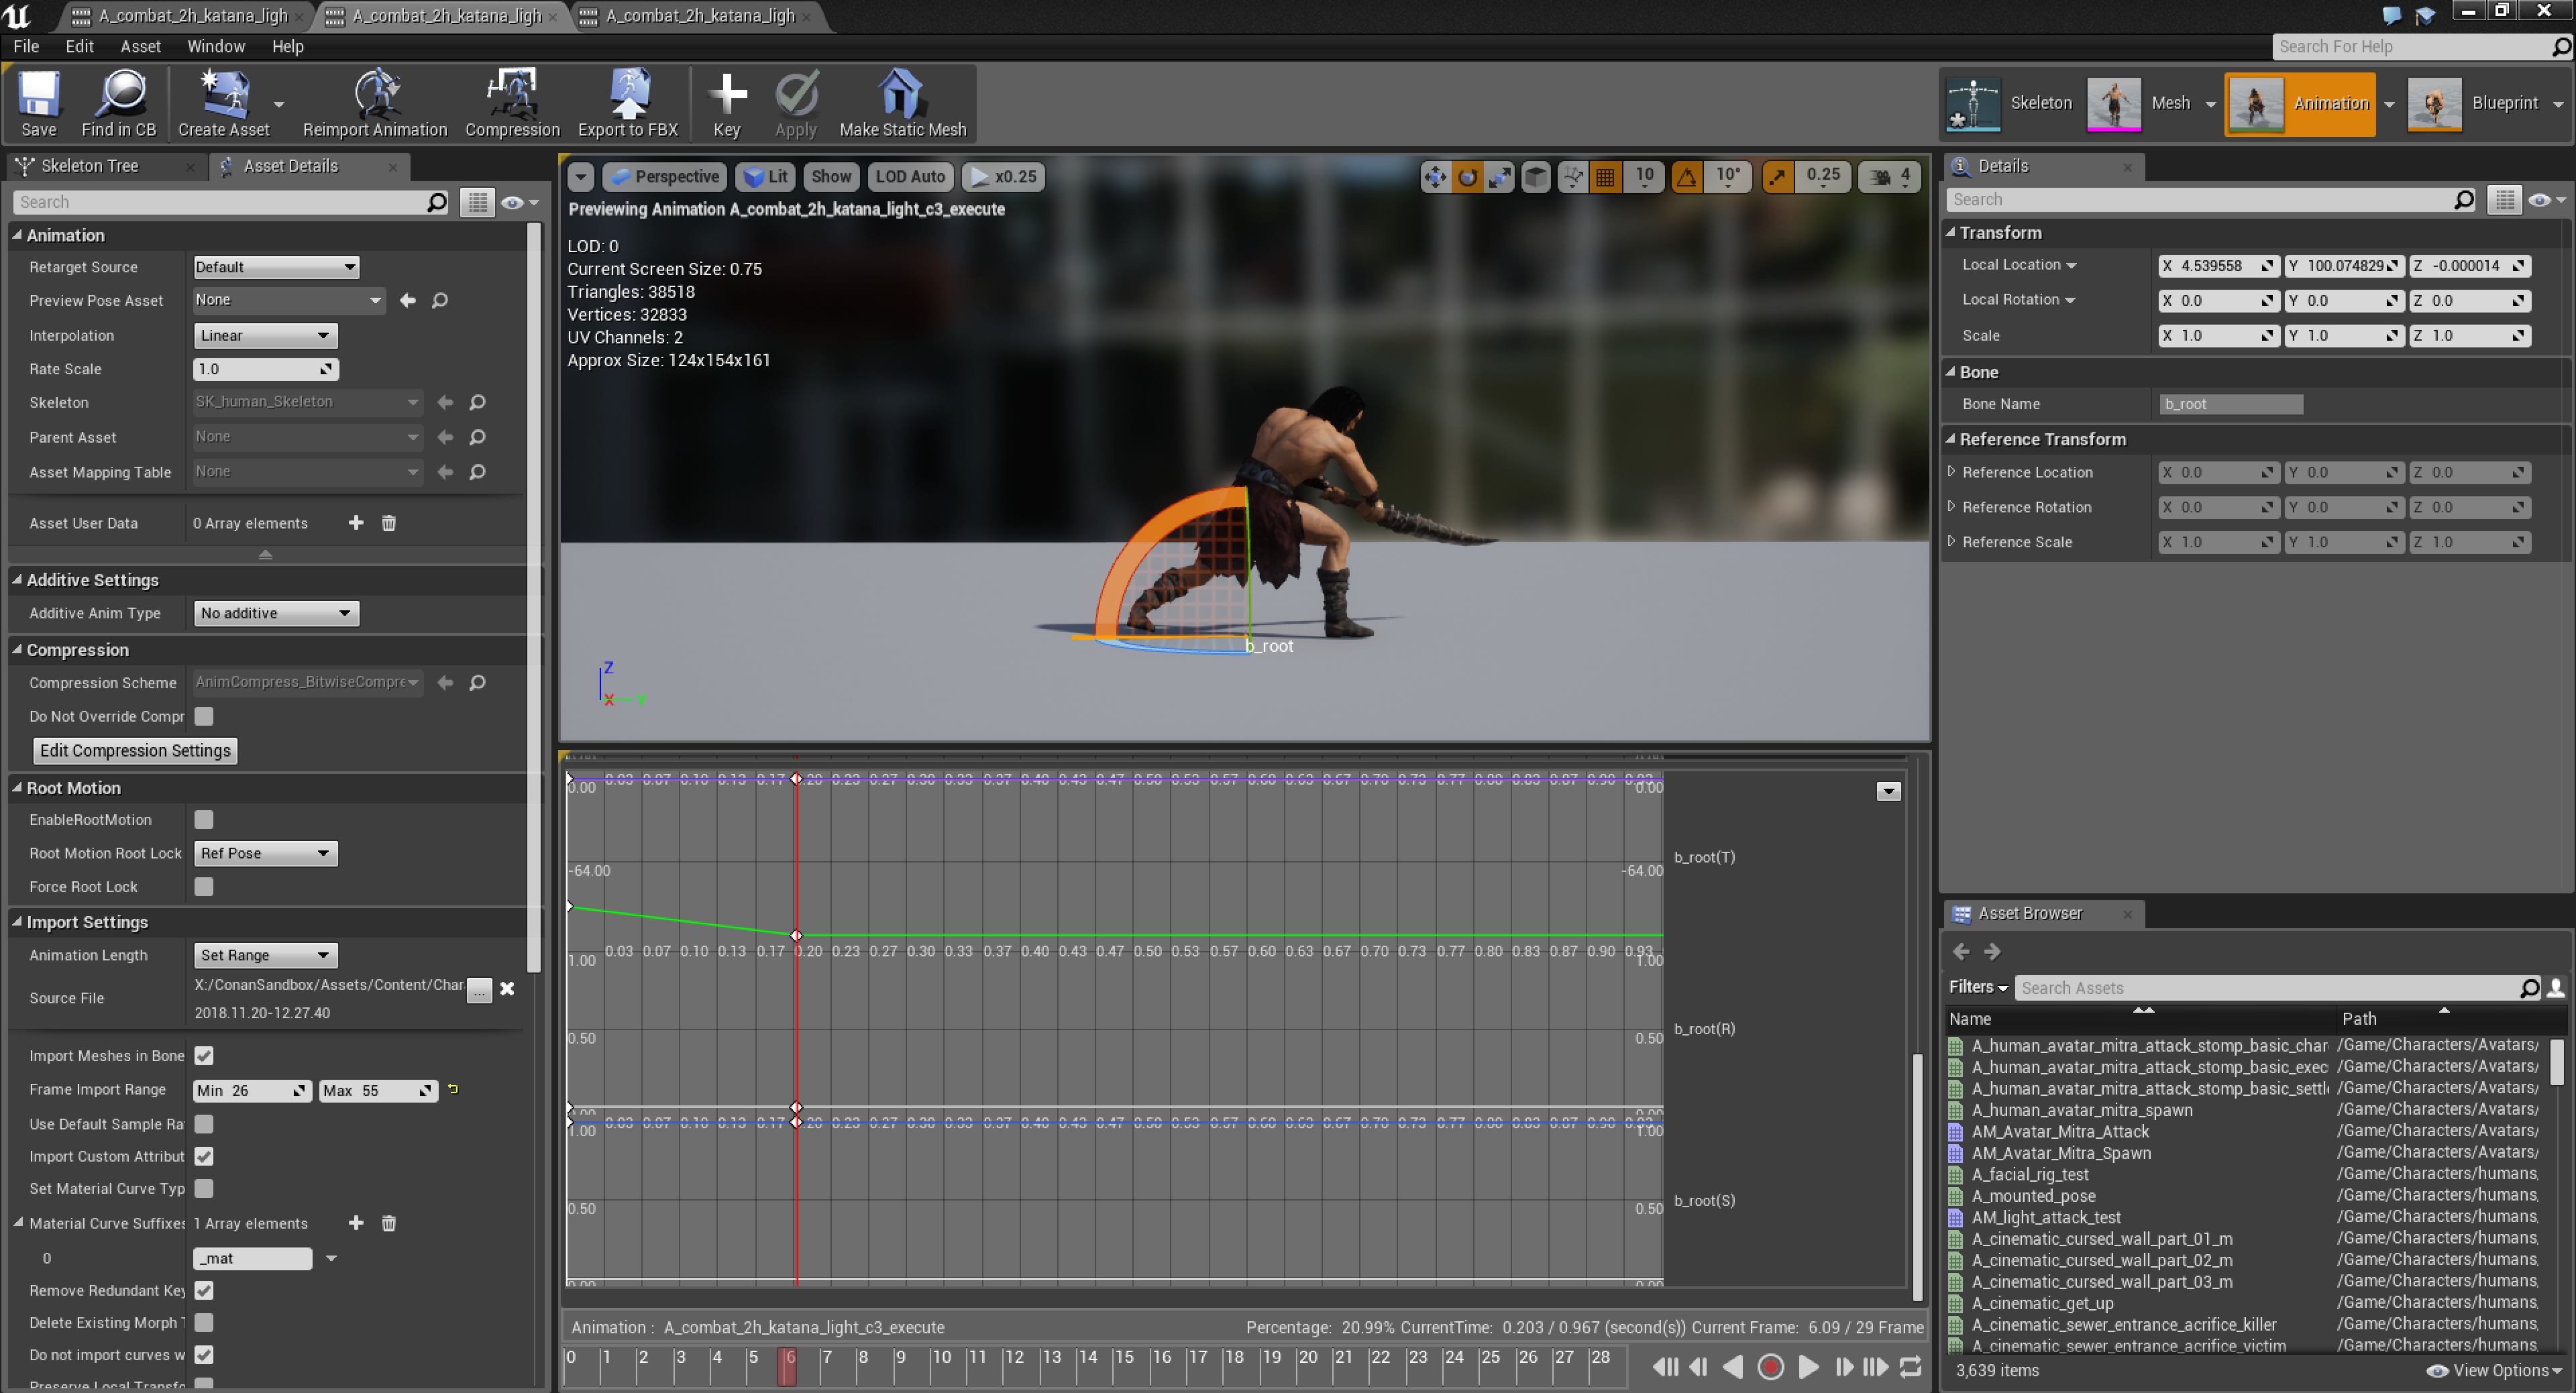Screen dimensions: 2576x1393
Task: Toggle the Force Root Lock checkbox
Action: [x=204, y=887]
